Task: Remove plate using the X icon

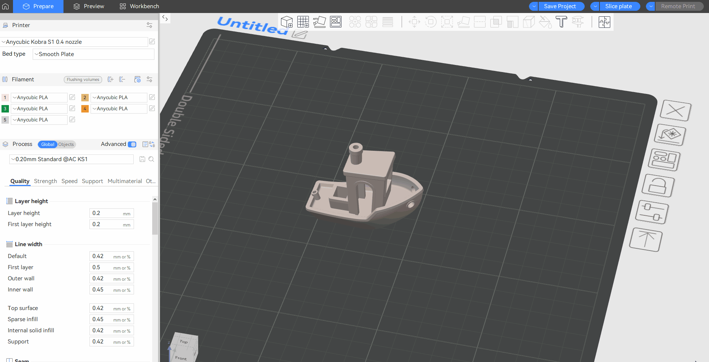Action: click(676, 111)
